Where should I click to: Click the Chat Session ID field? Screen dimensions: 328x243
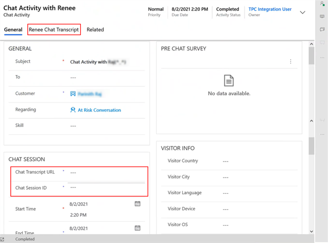click(106, 188)
